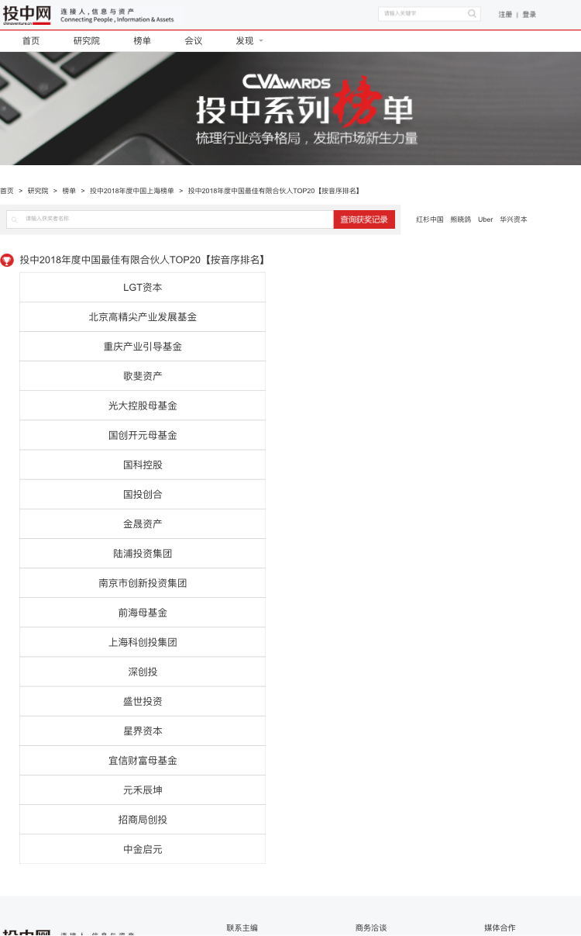Click hot keyword 熊晓鸽

click(460, 219)
